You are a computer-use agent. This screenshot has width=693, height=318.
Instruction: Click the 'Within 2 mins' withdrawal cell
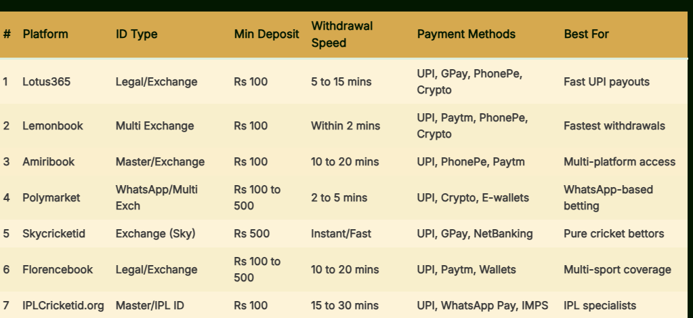pyautogui.click(x=345, y=125)
